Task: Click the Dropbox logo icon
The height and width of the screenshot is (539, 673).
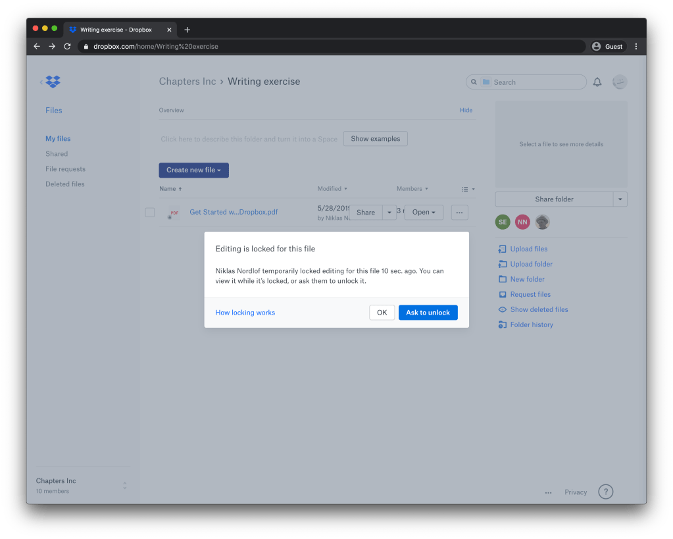Action: [x=53, y=82]
